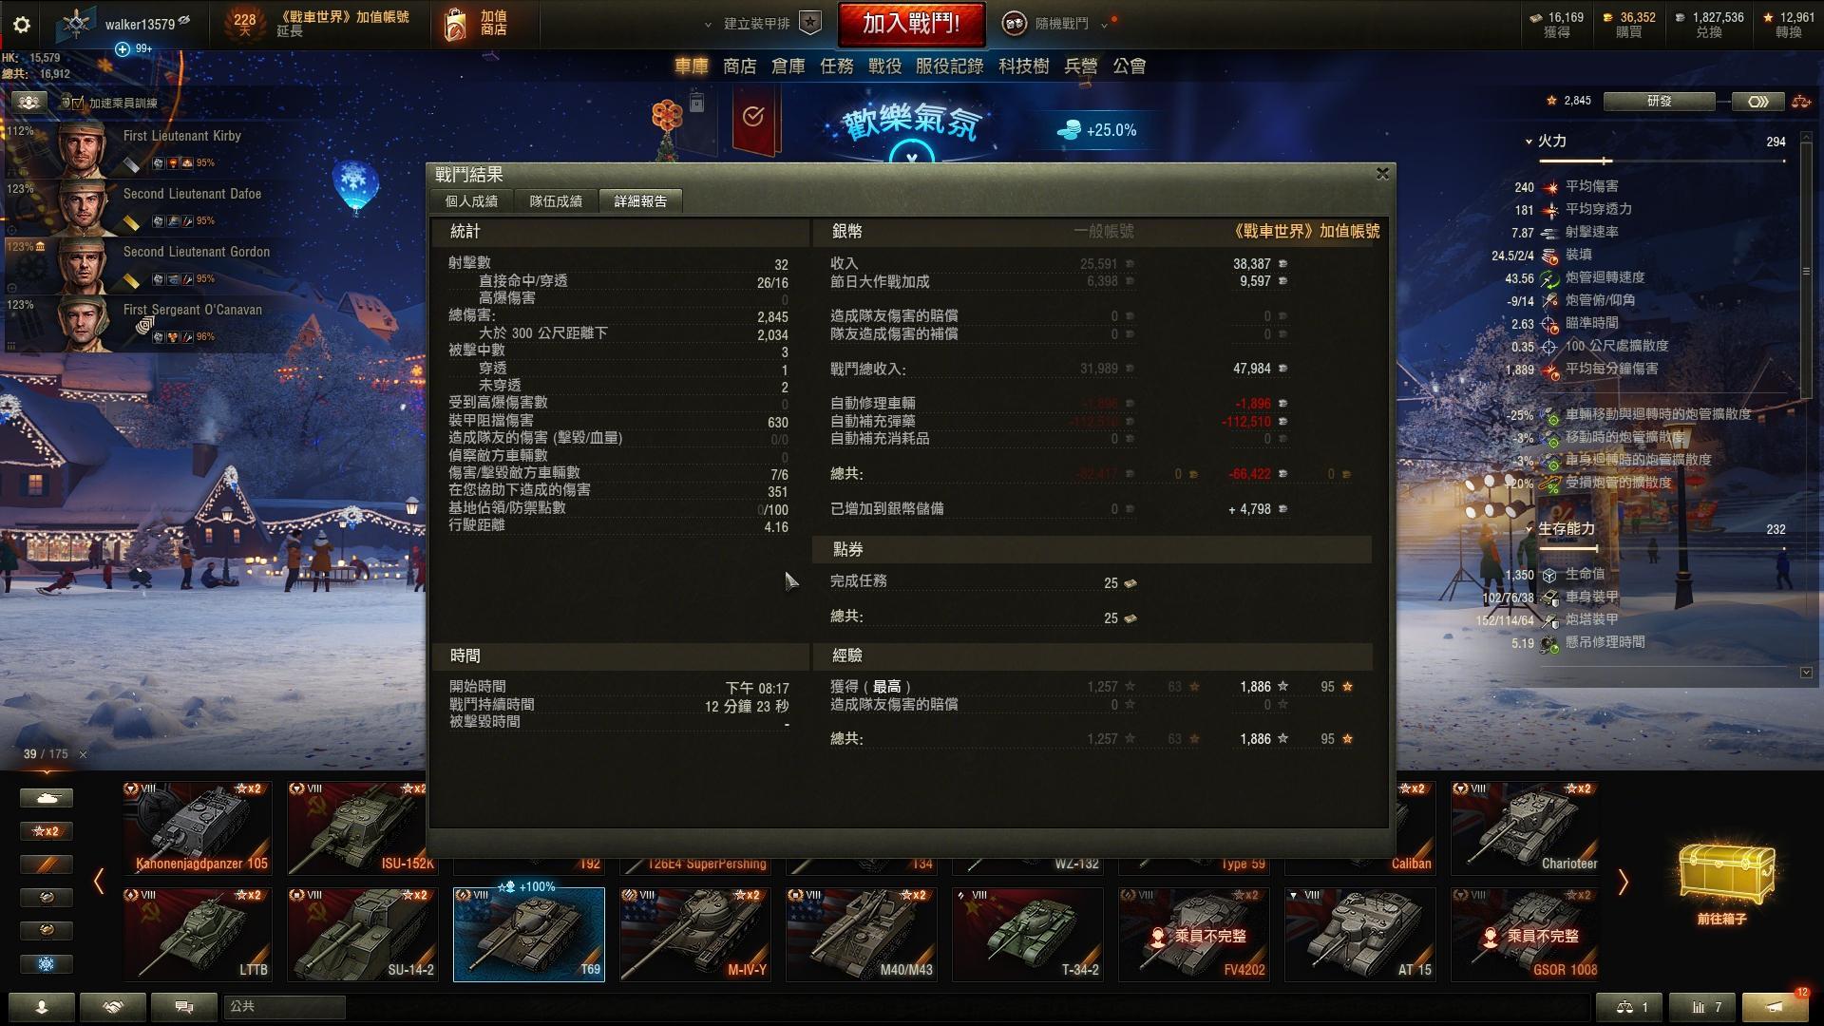Screen dimensions: 1824x1026
Task: Open the 科技樹 tech tree menu
Action: [x=1023, y=66]
